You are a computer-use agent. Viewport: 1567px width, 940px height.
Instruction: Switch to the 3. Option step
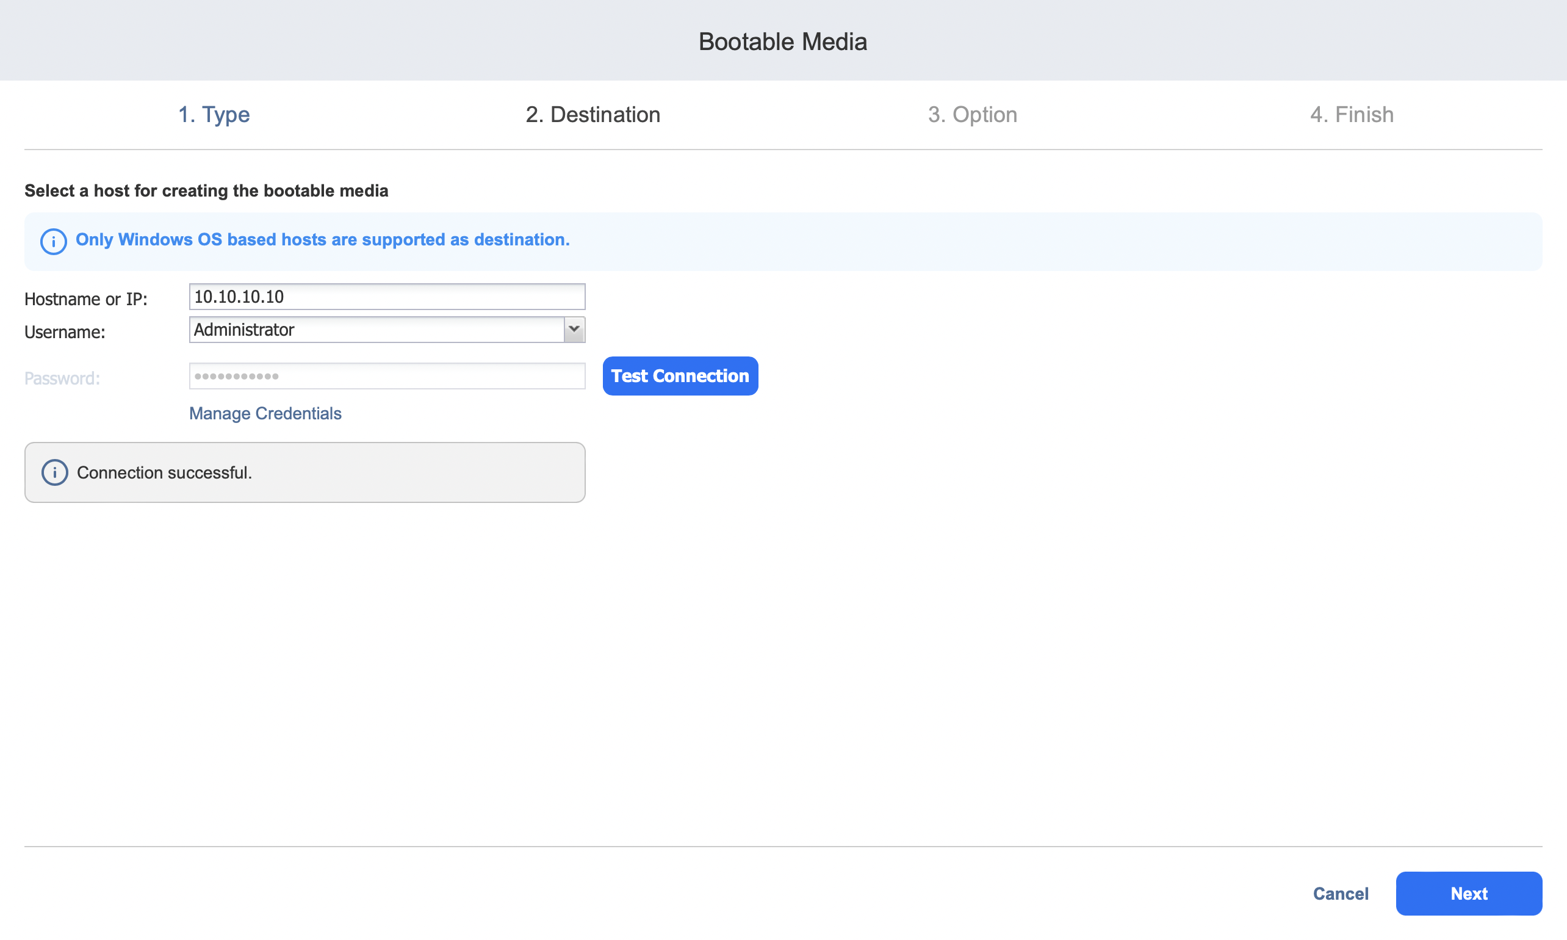pyautogui.click(x=972, y=115)
